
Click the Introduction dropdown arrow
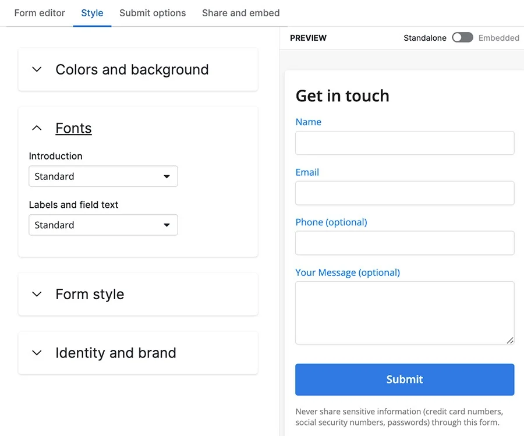[x=167, y=176]
